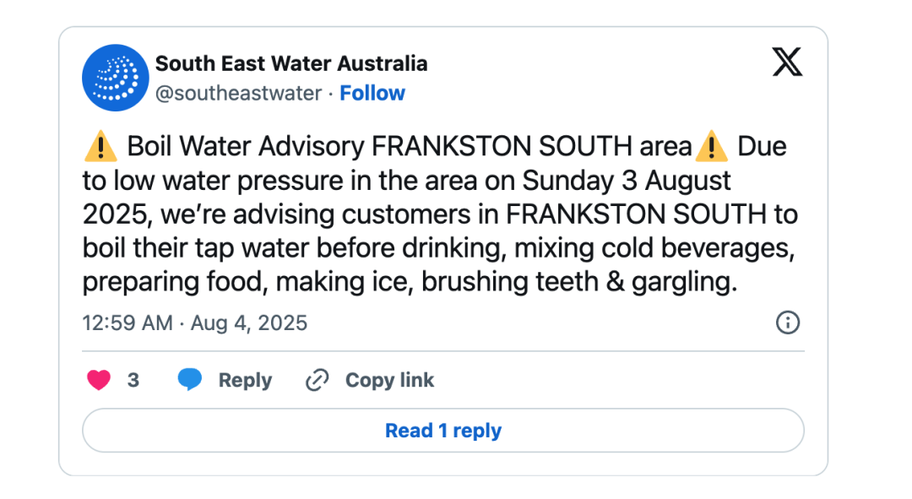This screenshot has height=499, width=912.
Task: Click the 'Boil Water Advisory' text
Action: (246, 147)
